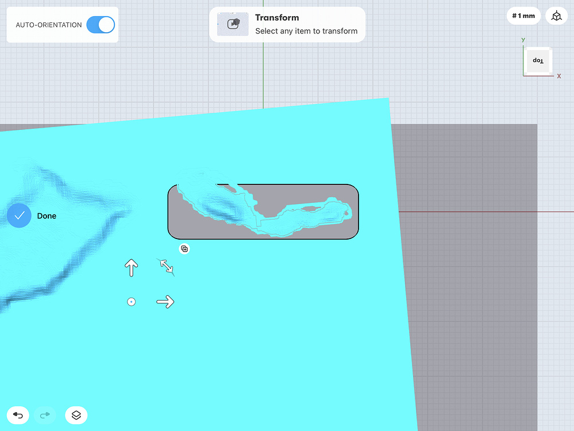The height and width of the screenshot is (431, 574).
Task: Toggle the Auto-Orientation switch off
Action: [101, 25]
